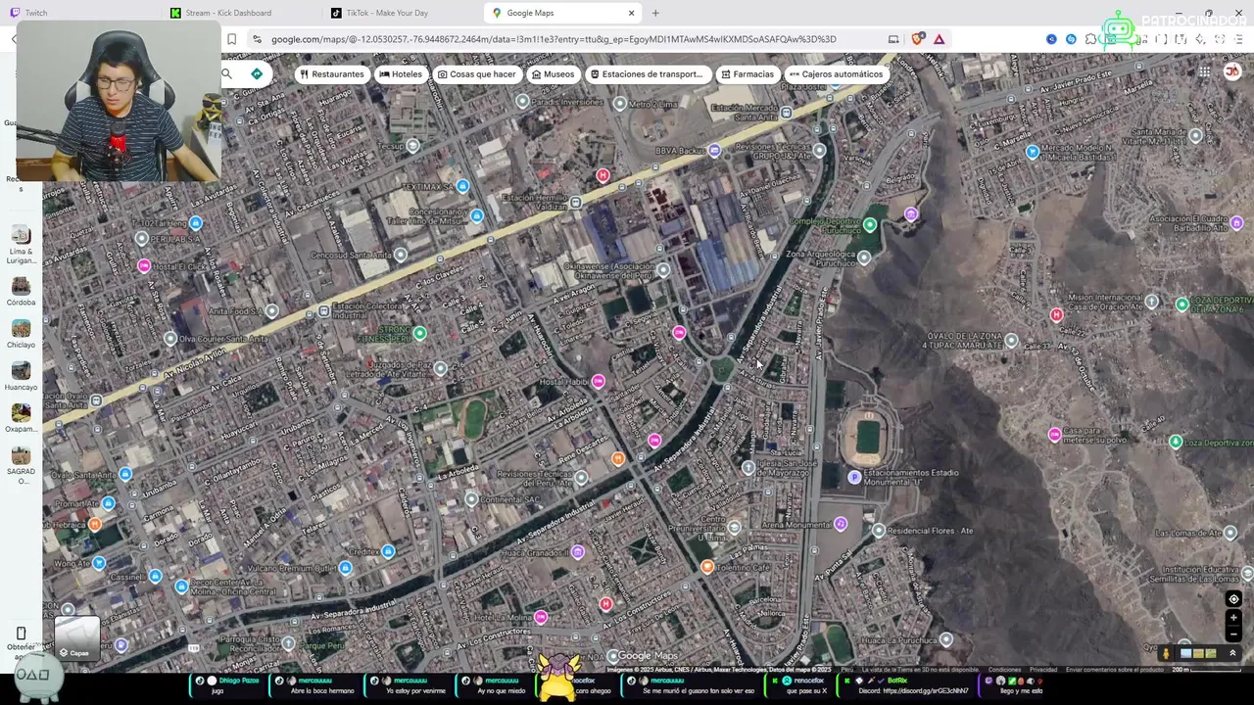Image resolution: width=1254 pixels, height=705 pixels.
Task: Click the Obtener app phone icon
Action: (x=21, y=634)
